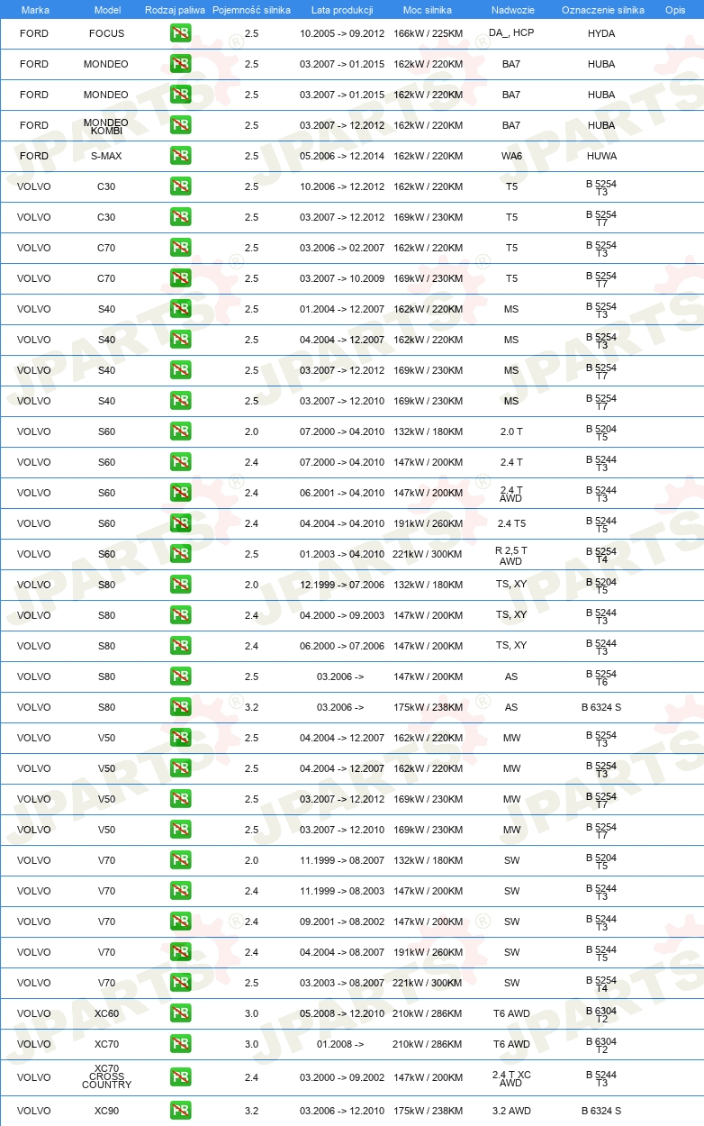Screen dimensions: 704x1126
Task: Click the Lata produkcji column header
Action: pyautogui.click(x=342, y=9)
